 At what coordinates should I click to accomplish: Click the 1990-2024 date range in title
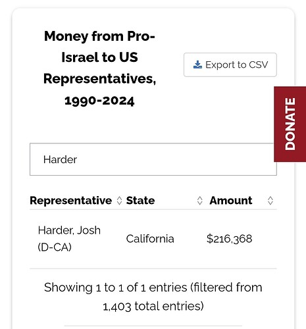(x=99, y=101)
